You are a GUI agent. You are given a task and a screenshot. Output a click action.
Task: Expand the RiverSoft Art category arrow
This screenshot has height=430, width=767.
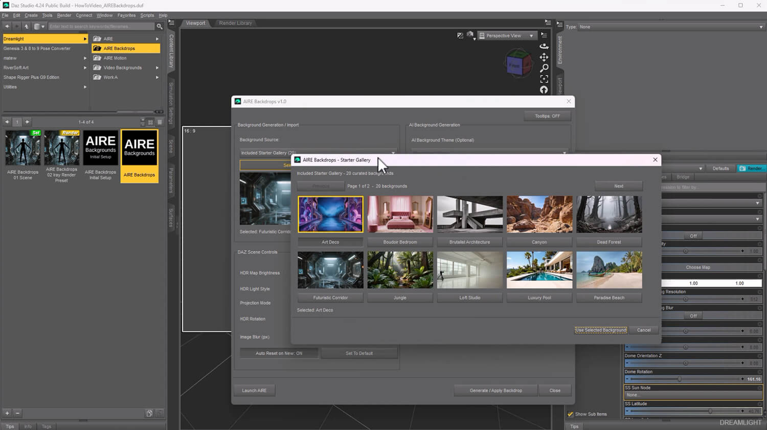tap(85, 67)
